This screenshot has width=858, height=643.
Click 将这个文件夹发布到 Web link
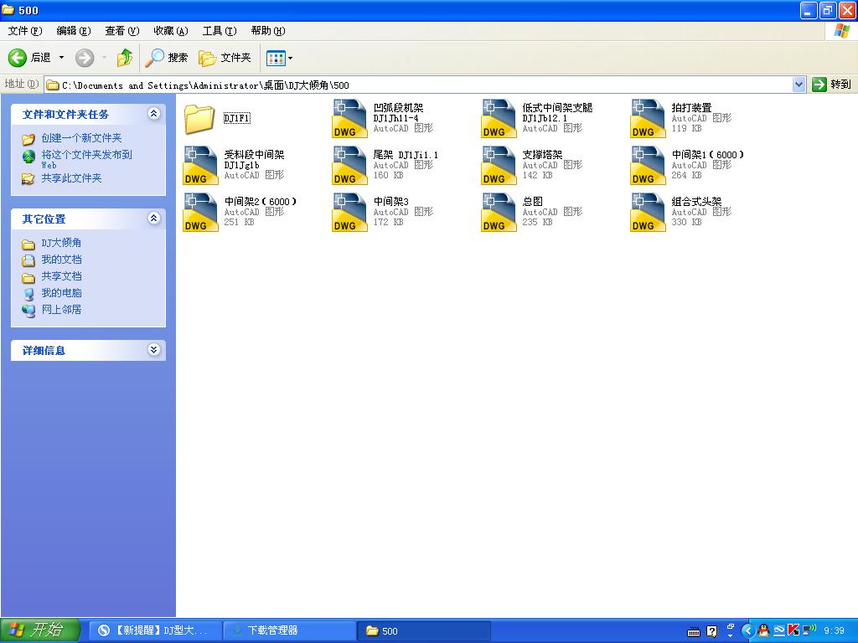(x=86, y=159)
